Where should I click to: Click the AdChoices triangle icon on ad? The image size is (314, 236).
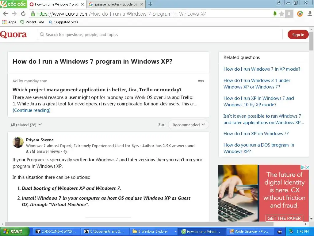tap(303, 167)
